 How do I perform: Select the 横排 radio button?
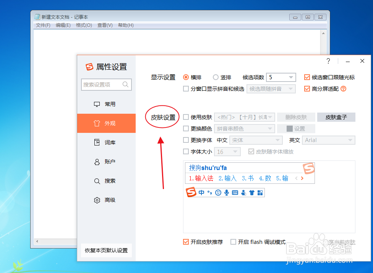[x=186, y=77]
